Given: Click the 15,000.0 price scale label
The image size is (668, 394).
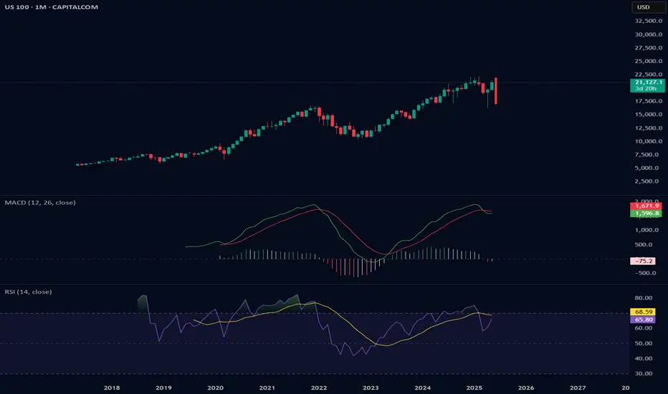Looking at the screenshot, I should pyautogui.click(x=649, y=114).
